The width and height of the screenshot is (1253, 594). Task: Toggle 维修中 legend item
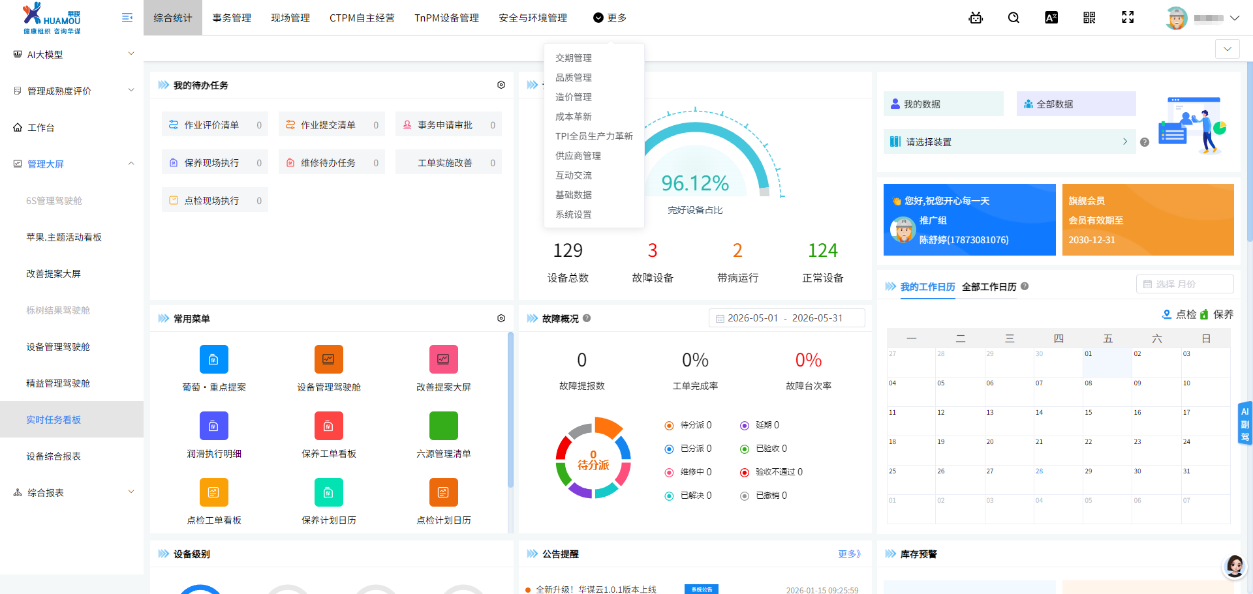coord(688,472)
